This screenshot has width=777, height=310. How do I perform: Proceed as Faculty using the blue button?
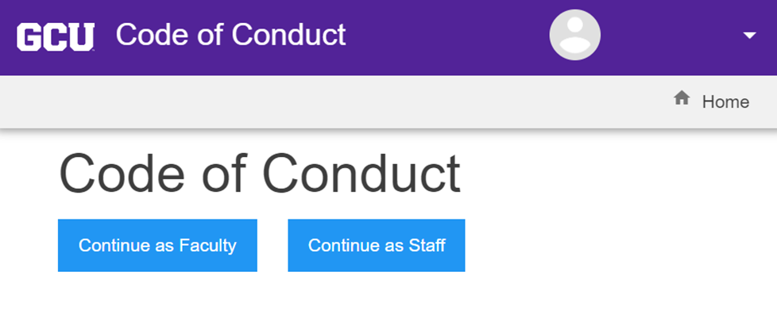[157, 245]
